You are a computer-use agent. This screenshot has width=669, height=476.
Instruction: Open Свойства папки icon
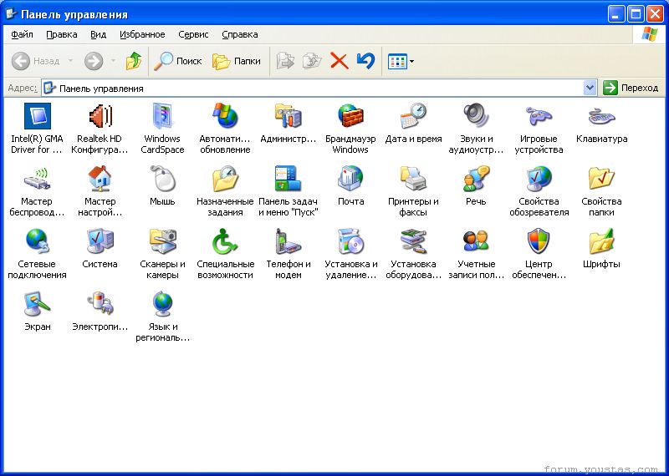601,179
